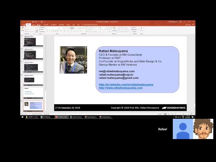Open the Section dropdown in Slides group
The image size is (216, 162).
tap(42, 31)
